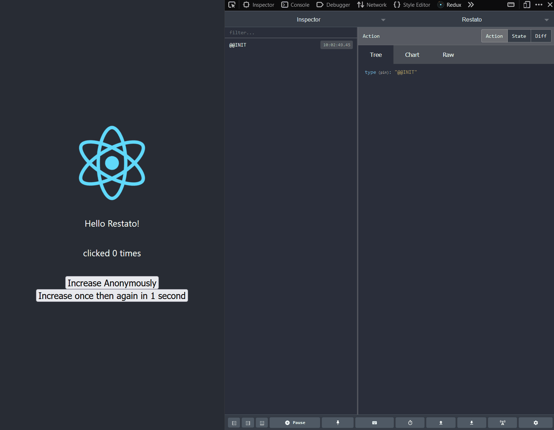
Task: Click Increase once then again in 1 second
Action: [112, 295]
